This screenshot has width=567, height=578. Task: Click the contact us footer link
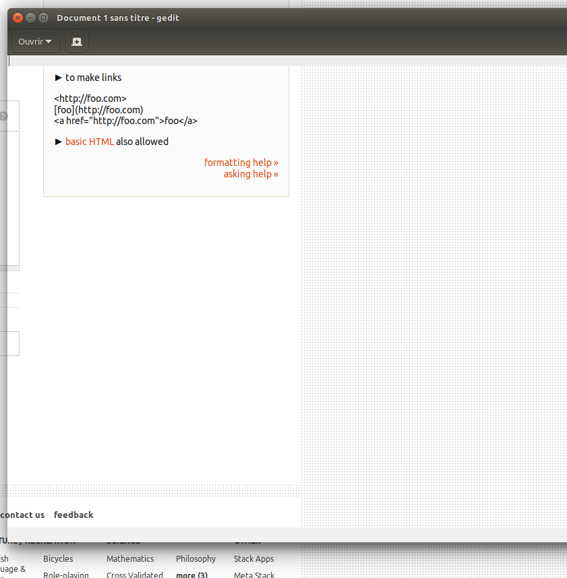pos(22,515)
